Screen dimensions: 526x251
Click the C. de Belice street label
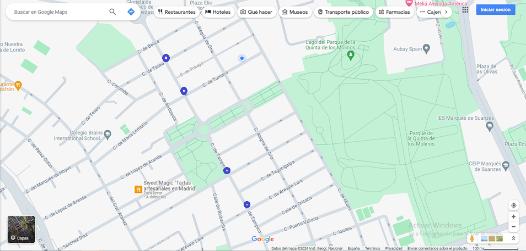(148, 47)
